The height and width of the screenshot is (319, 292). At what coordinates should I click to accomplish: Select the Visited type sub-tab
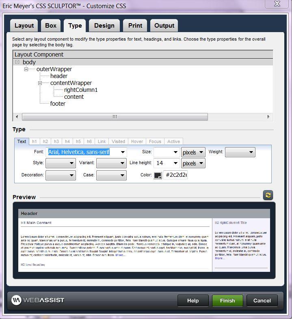118,141
